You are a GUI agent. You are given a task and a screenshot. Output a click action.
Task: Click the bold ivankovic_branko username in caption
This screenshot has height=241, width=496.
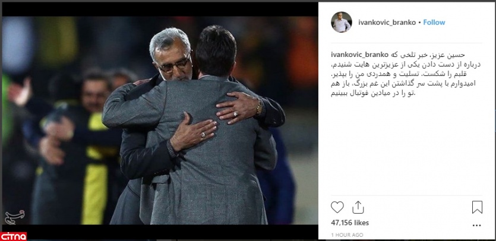pos(359,55)
